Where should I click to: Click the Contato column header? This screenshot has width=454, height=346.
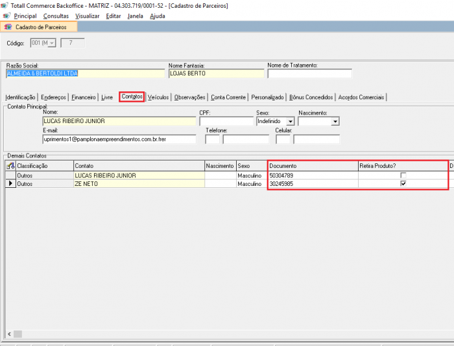click(x=139, y=167)
